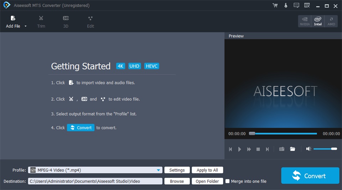Click the large Convert button
Viewport: 342px width, 190px height.
310,175
